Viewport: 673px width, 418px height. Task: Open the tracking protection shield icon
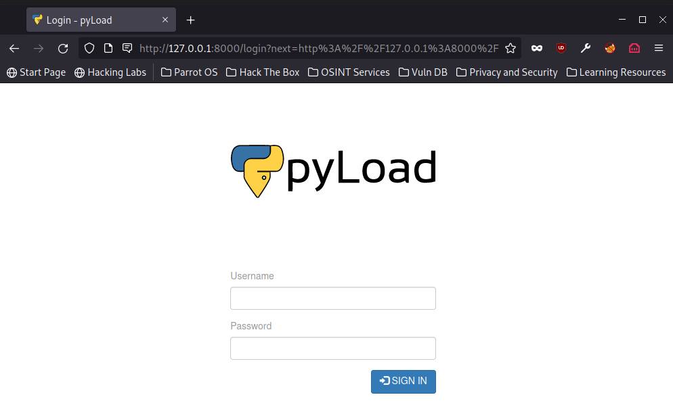(89, 48)
